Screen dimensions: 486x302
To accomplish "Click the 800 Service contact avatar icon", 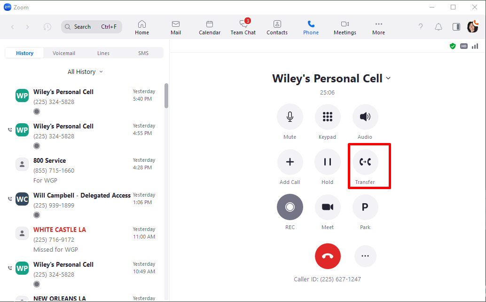I will (22, 164).
